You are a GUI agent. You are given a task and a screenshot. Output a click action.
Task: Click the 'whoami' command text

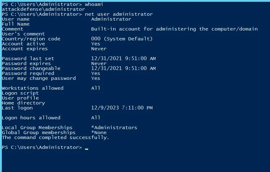click(94, 4)
